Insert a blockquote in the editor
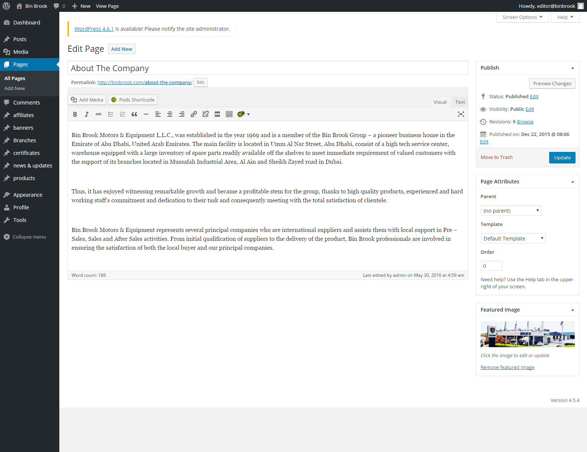This screenshot has width=587, height=452. [134, 114]
